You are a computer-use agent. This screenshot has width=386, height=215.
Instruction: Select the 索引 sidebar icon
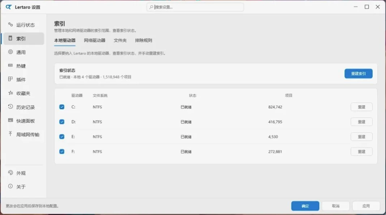[10, 38]
